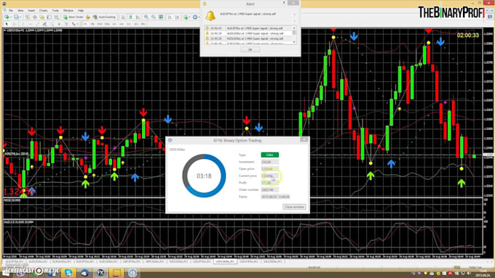Screen dimensions: 495x278
Task: Open the New Order dialog
Action: click(x=74, y=17)
